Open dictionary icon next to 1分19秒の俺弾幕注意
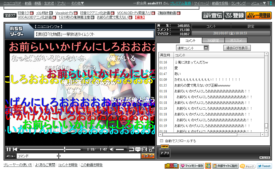Viewport: 275px width, 169px height. 92,17
